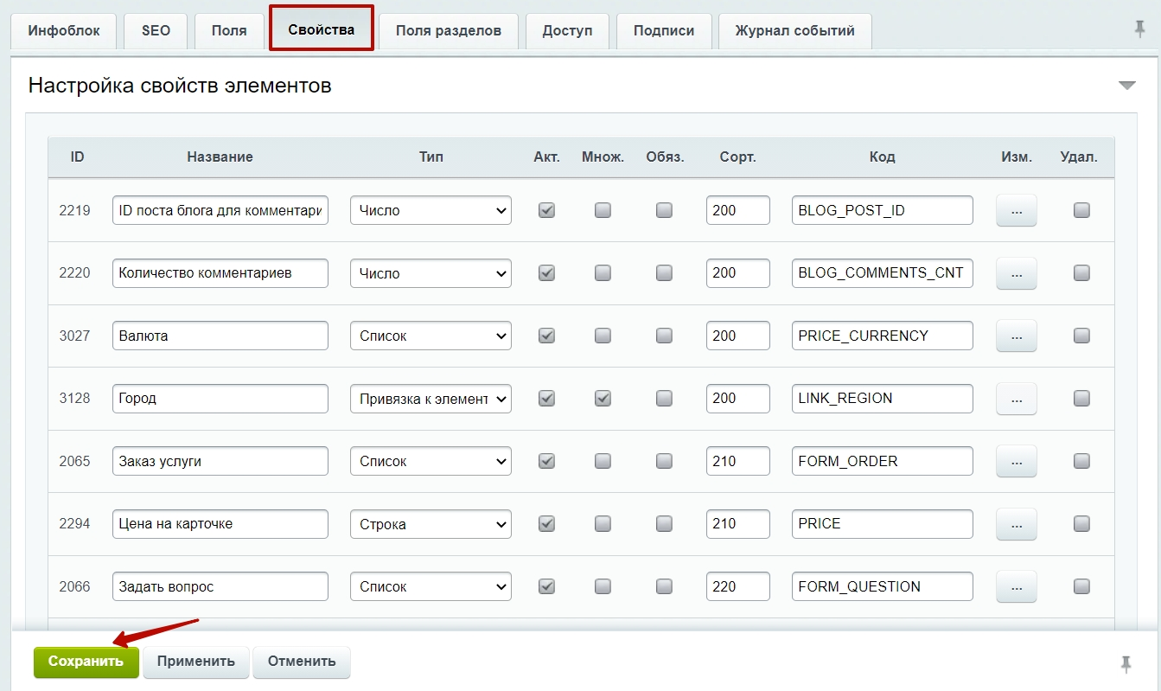
Task: Enable required checkbox for Цена на карточке
Action: point(664,524)
